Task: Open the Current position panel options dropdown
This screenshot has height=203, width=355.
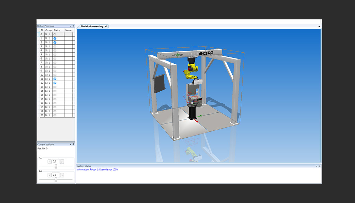Action: pos(70,144)
